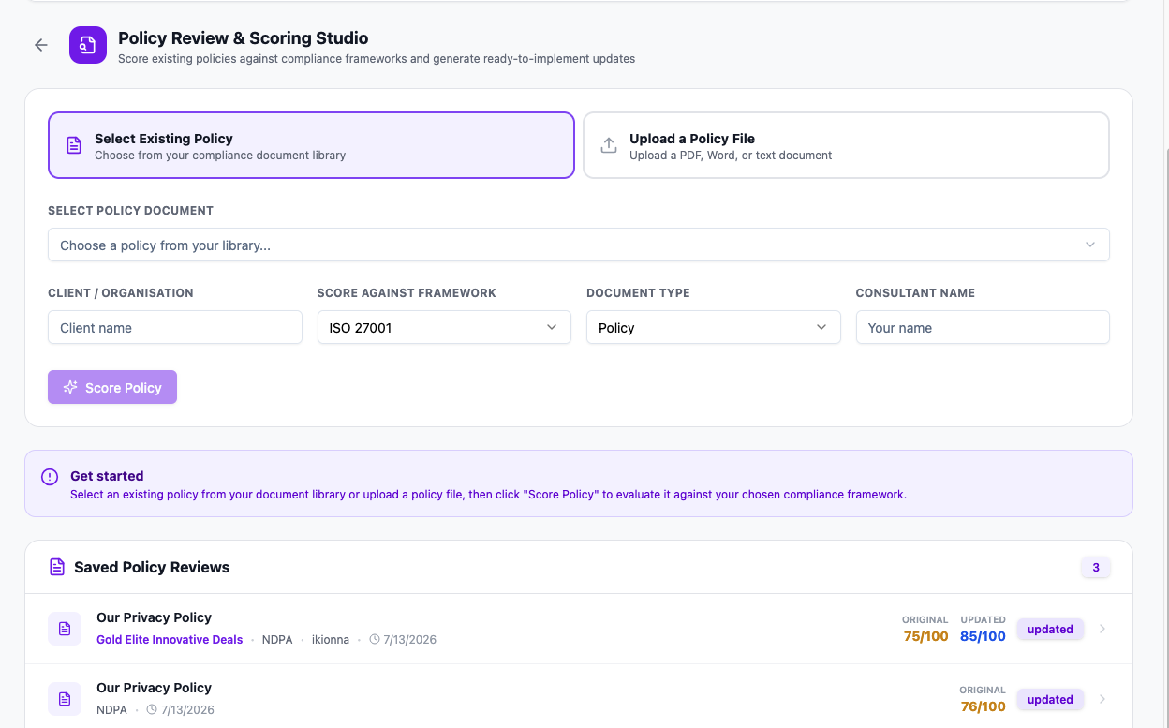Expand the 75/100 review row chevron
This screenshot has width=1169, height=728.
click(x=1102, y=629)
